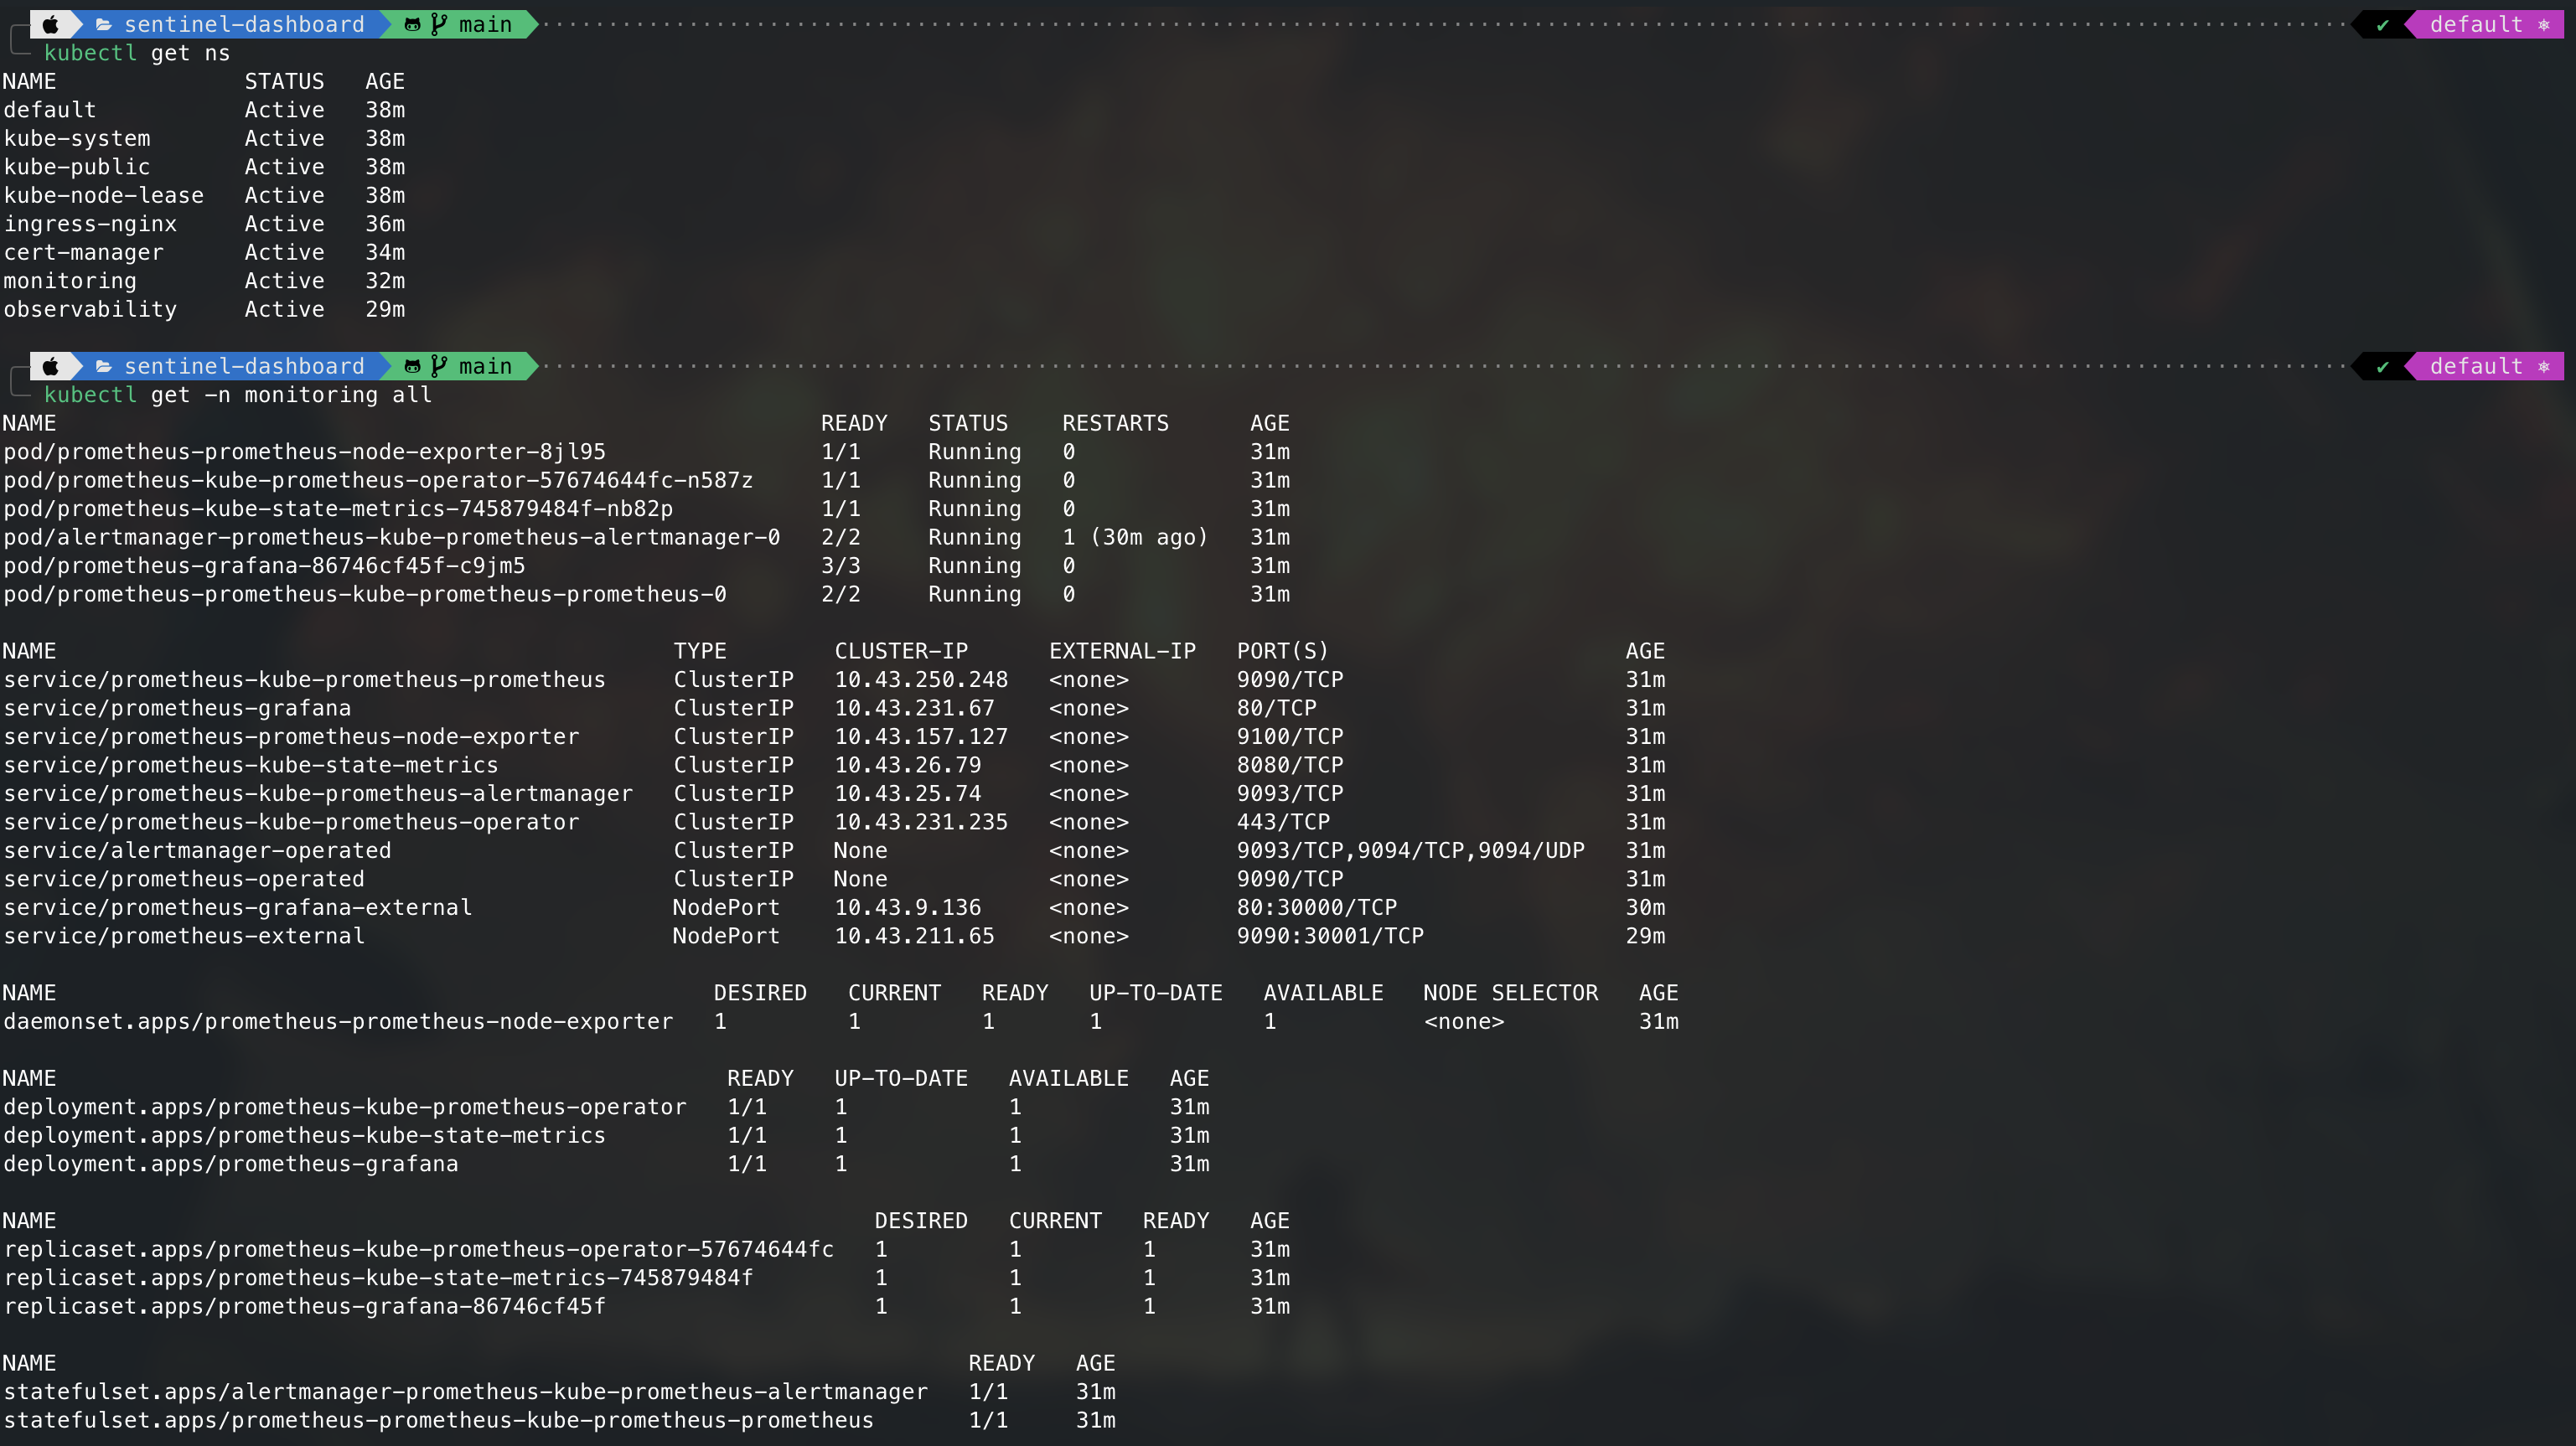Click the observability namespace name
The height and width of the screenshot is (1446, 2576).
[90, 309]
